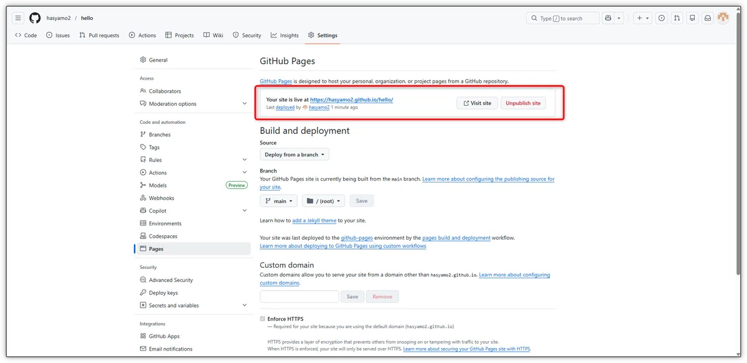The height and width of the screenshot is (363, 747).
Task: Switch to the Projects tab
Action: coord(180,35)
